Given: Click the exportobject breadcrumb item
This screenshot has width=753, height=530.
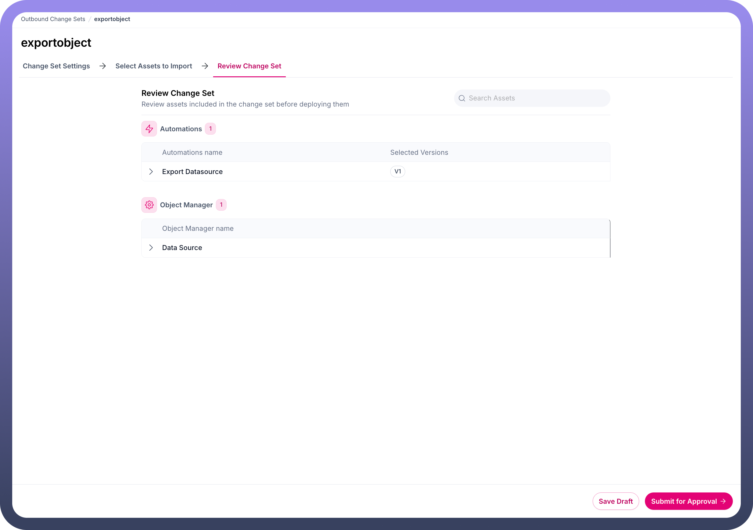Looking at the screenshot, I should point(112,19).
